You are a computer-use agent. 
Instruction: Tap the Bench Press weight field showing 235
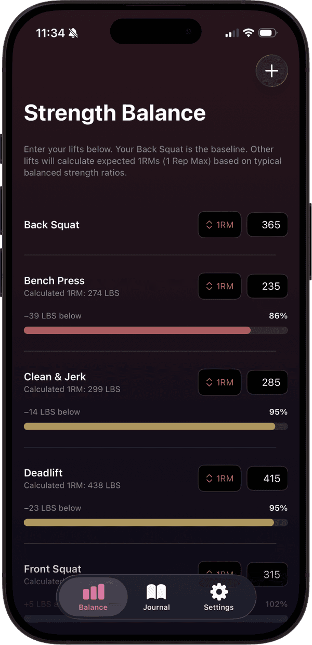click(x=267, y=286)
